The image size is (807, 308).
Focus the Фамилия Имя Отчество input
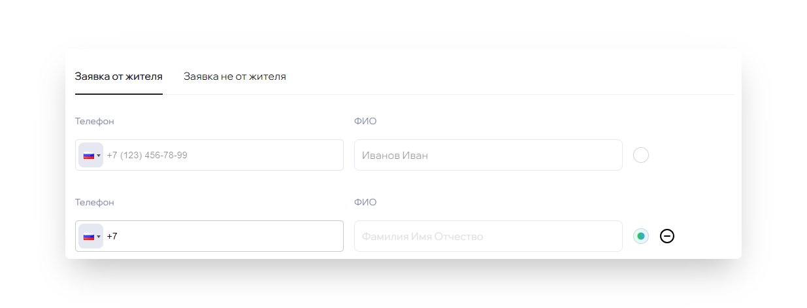pyautogui.click(x=488, y=236)
